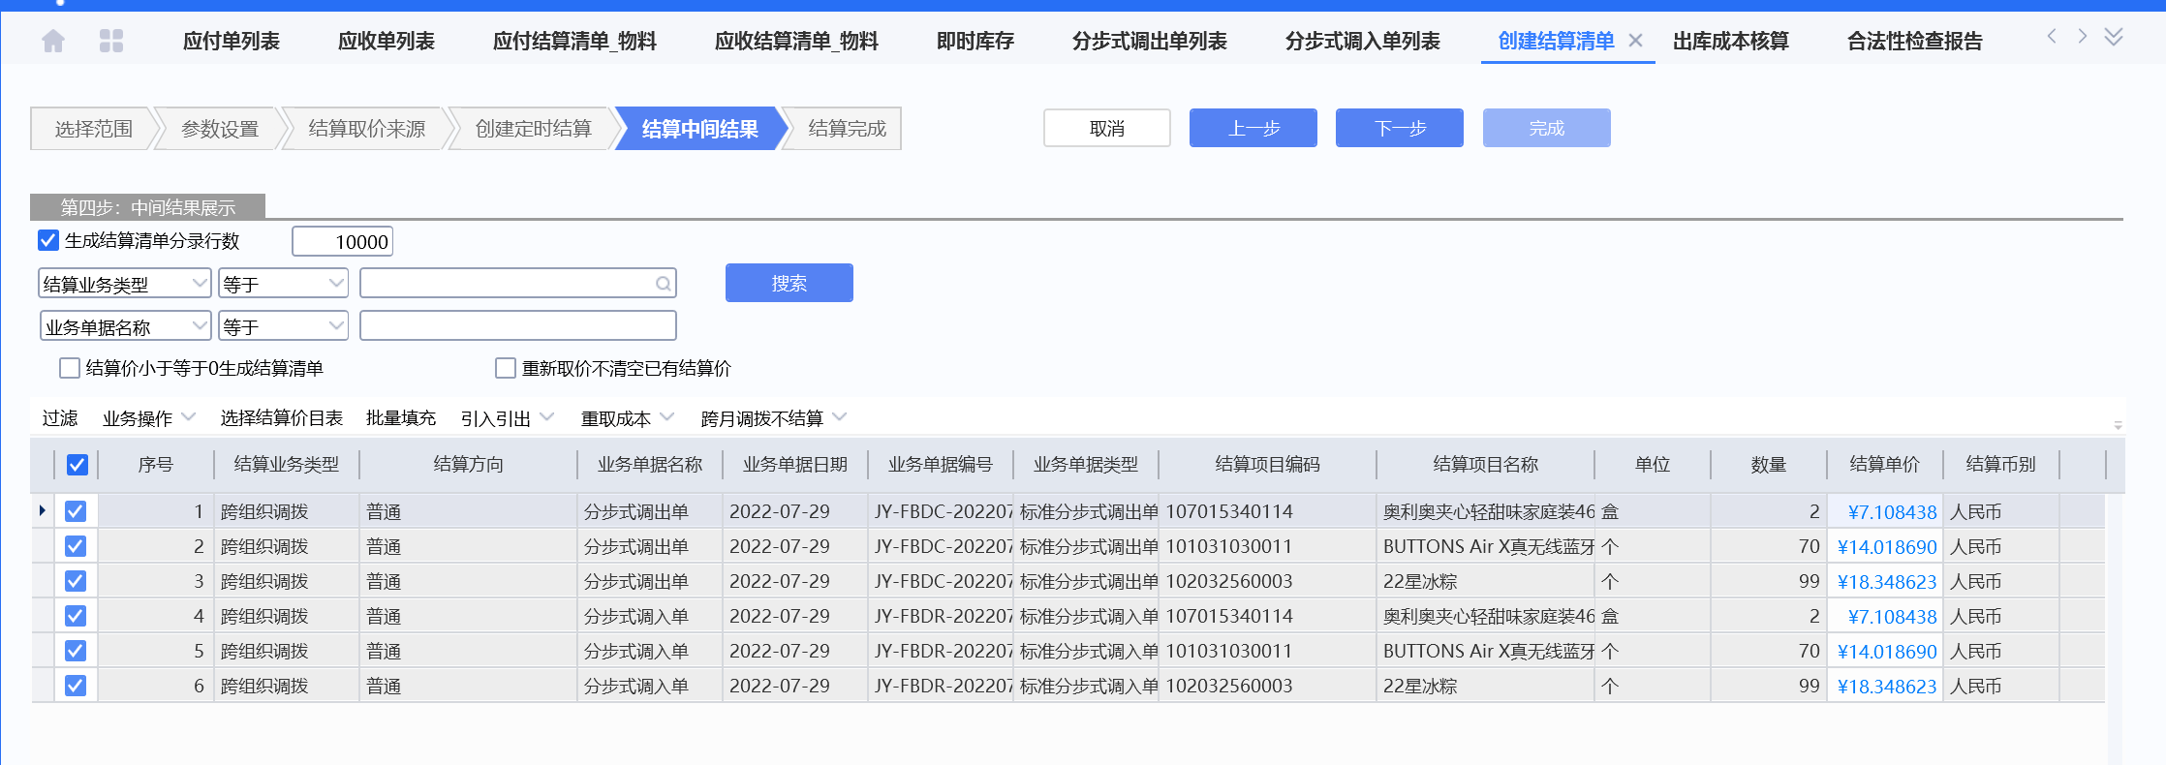The width and height of the screenshot is (2166, 765).
Task: Enable 重新取价不清空已有结算价 checkbox
Action: pyautogui.click(x=506, y=368)
